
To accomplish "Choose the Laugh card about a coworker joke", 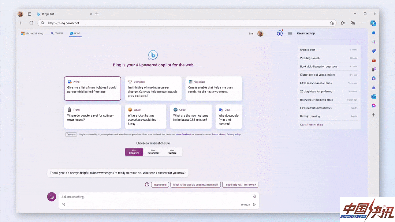I will tap(145, 117).
